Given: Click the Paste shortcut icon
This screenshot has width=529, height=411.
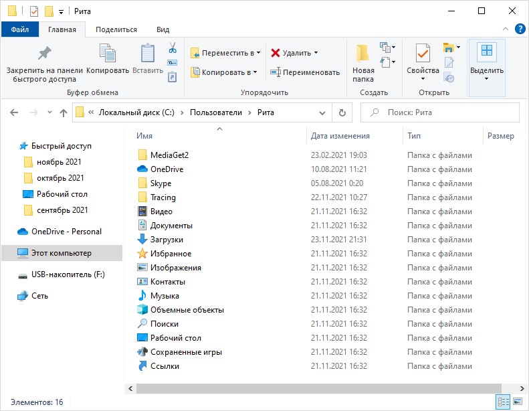Looking at the screenshot, I should (x=172, y=77).
